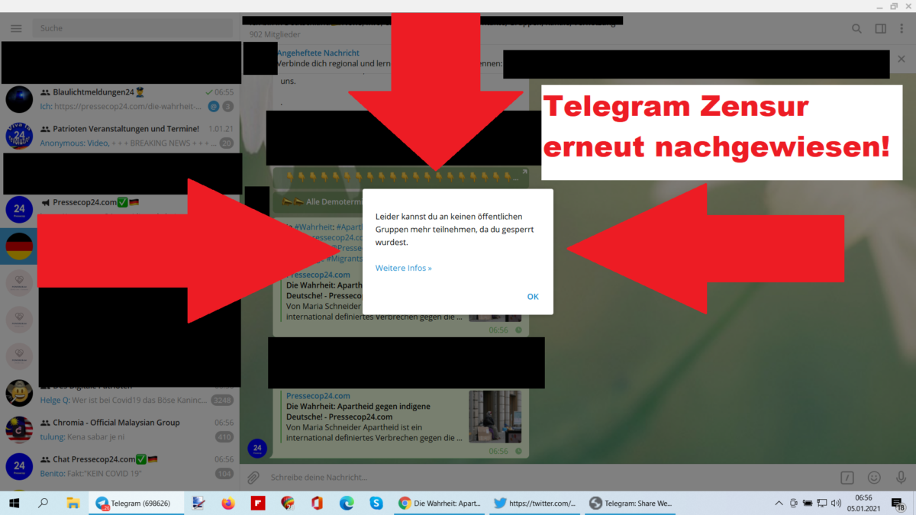Viewport: 916px width, 515px height.
Task: Open the taskbar clock showing 06:56
Action: point(863,503)
